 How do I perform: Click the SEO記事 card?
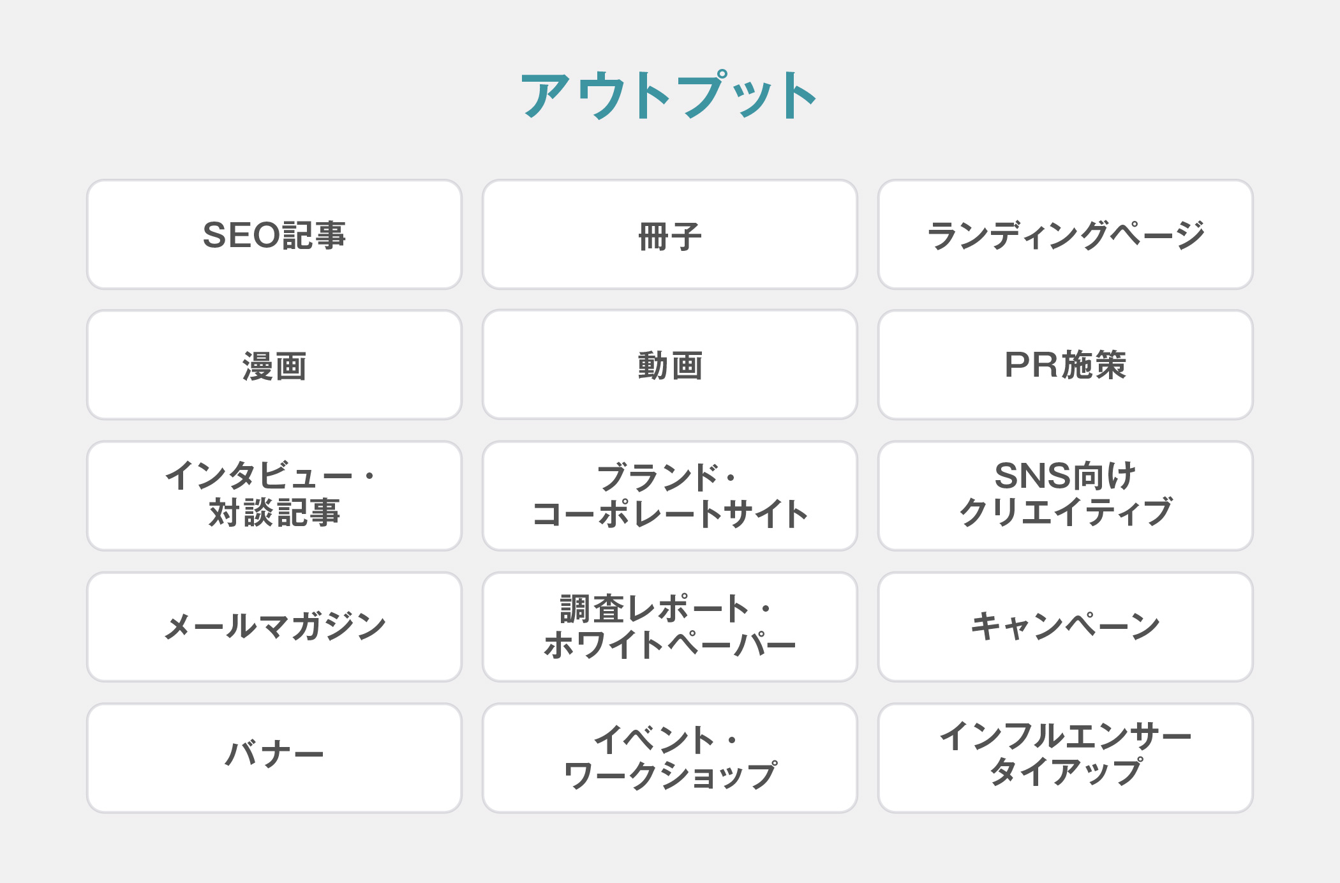point(274,235)
